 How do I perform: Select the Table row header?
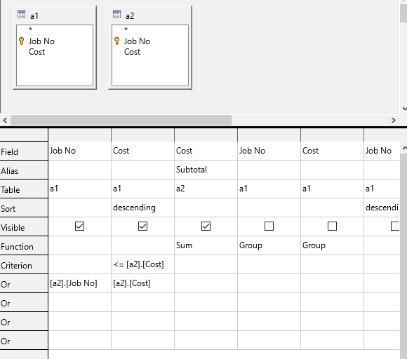24,189
